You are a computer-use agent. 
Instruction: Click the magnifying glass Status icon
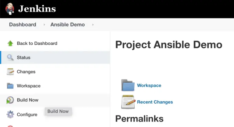(10, 57)
